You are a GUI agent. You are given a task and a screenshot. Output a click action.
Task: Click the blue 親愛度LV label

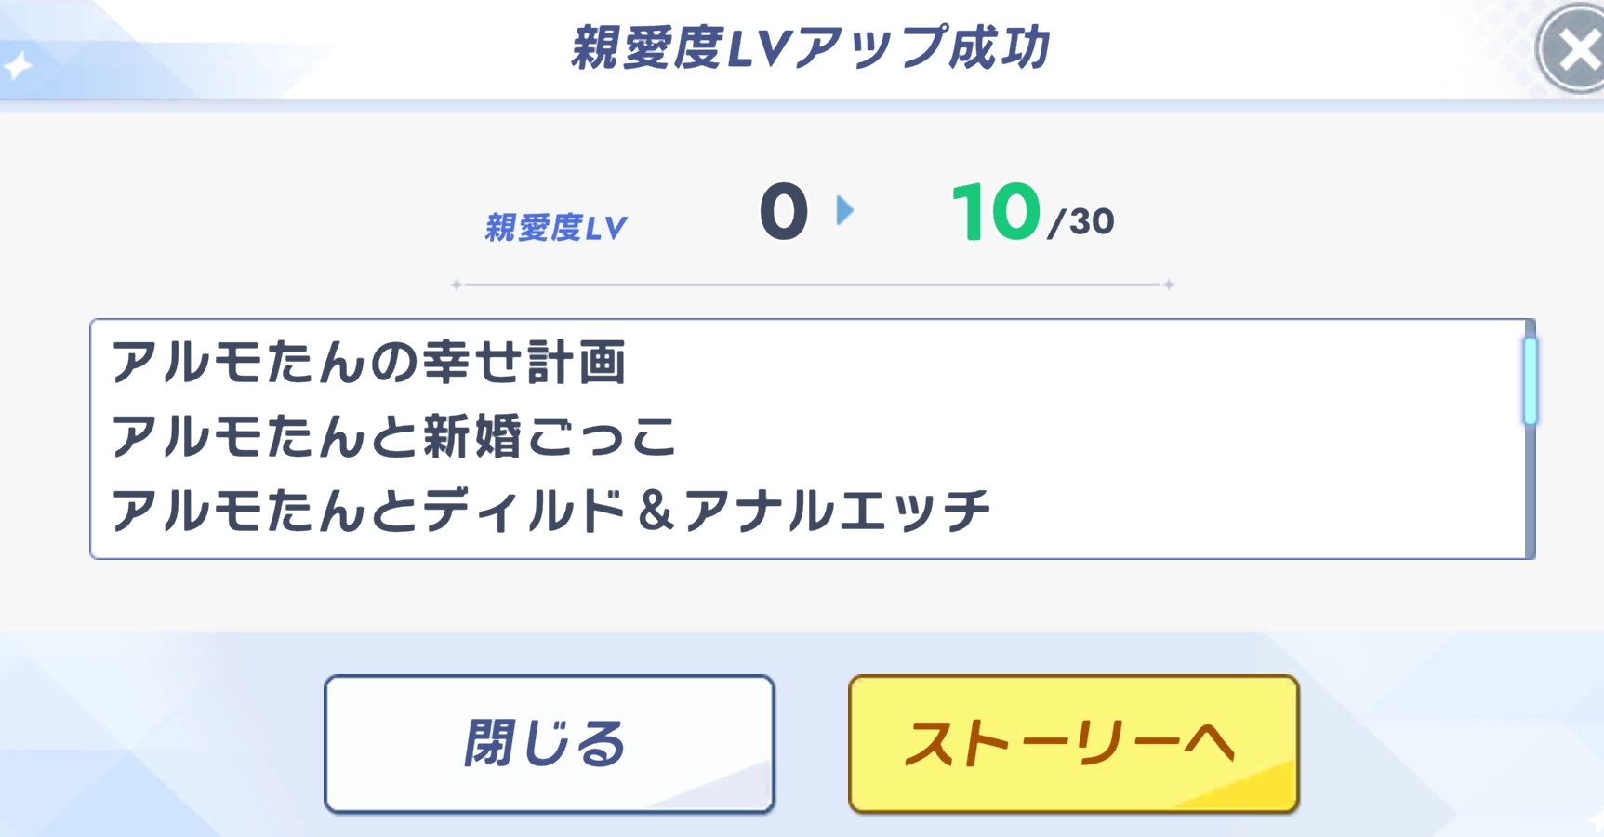click(x=556, y=228)
